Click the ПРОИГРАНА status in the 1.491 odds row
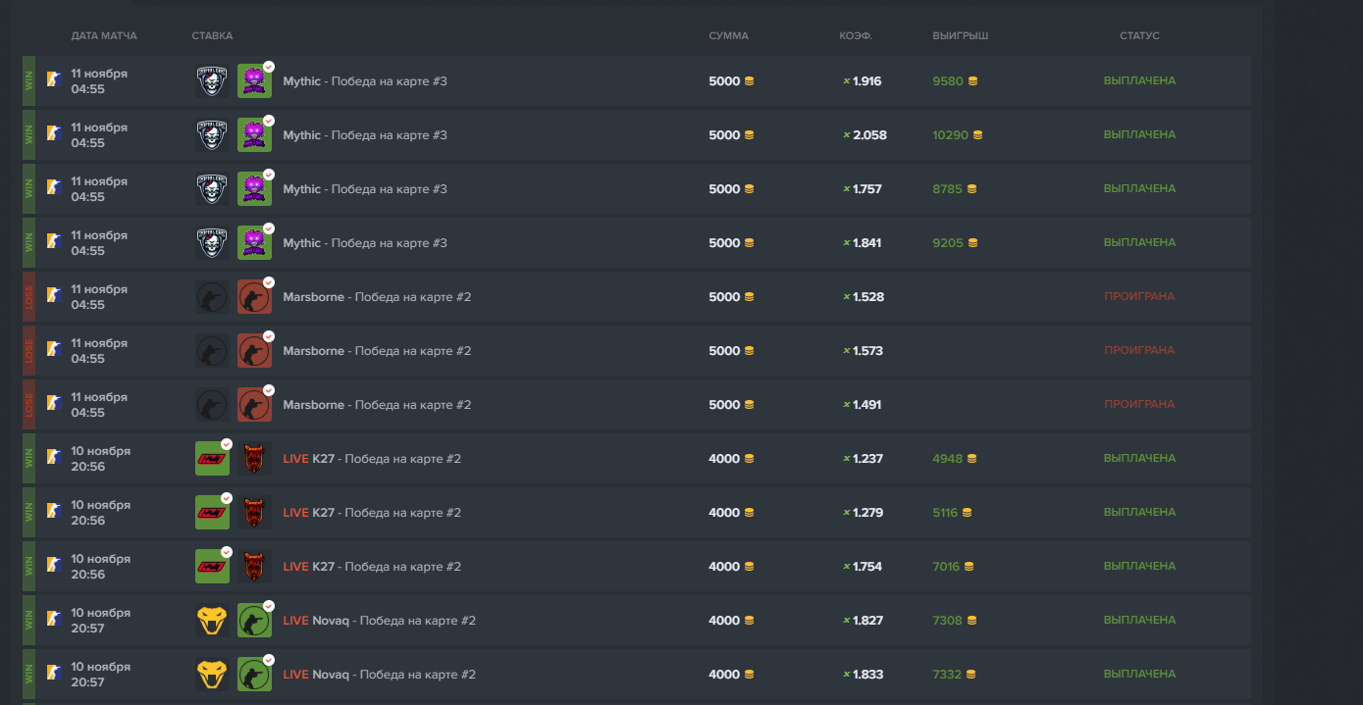 click(1139, 405)
